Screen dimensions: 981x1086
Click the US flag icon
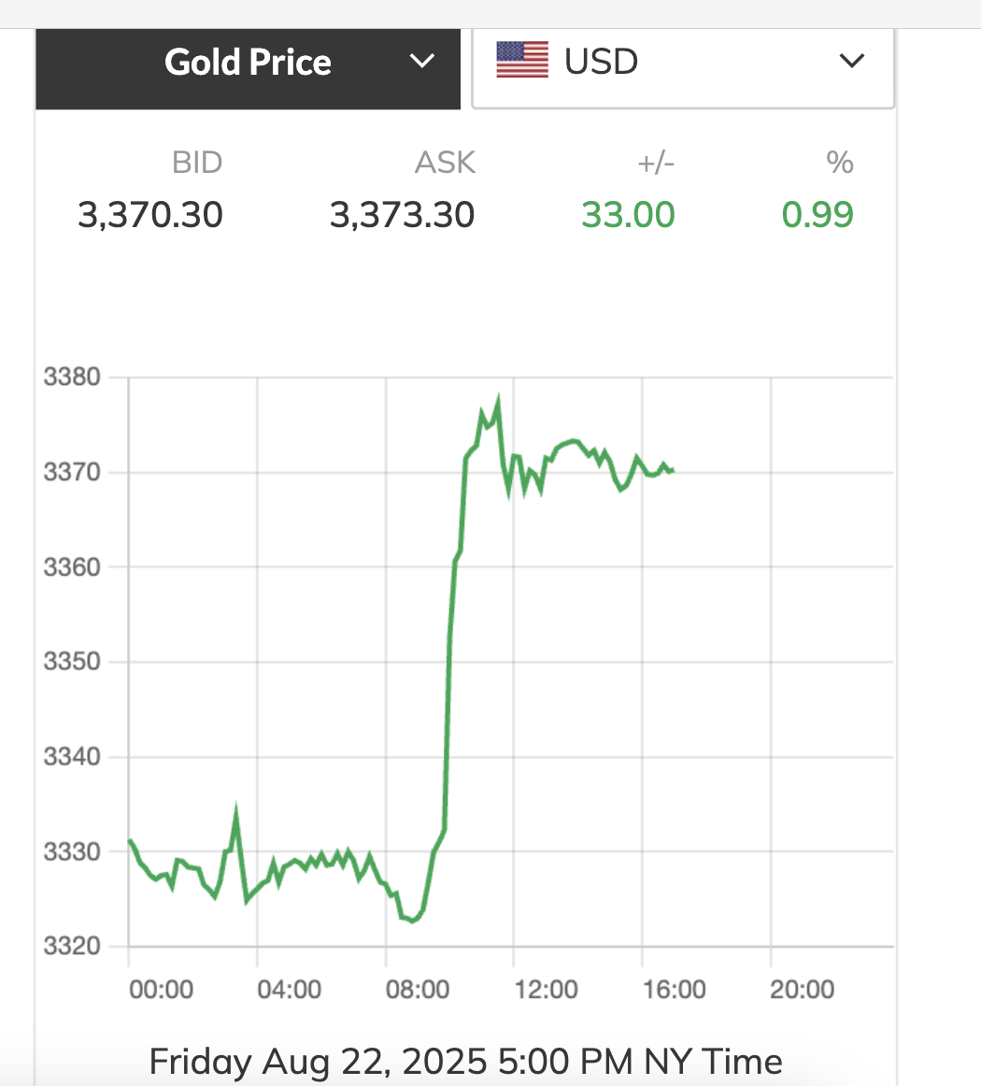pyautogui.click(x=522, y=61)
